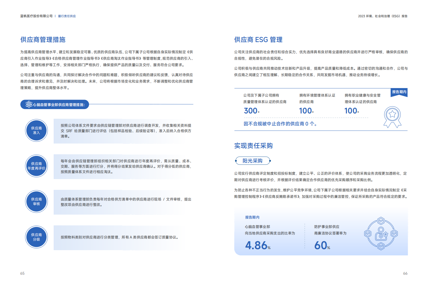Select the 供应商分级 circle badge
The height and width of the screenshot is (290, 428).
[x=36, y=237]
